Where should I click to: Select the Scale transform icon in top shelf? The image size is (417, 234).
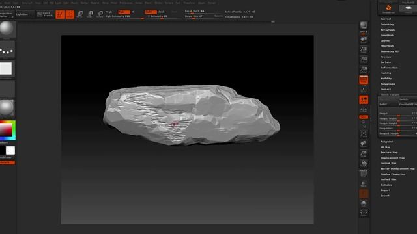(x=90, y=14)
